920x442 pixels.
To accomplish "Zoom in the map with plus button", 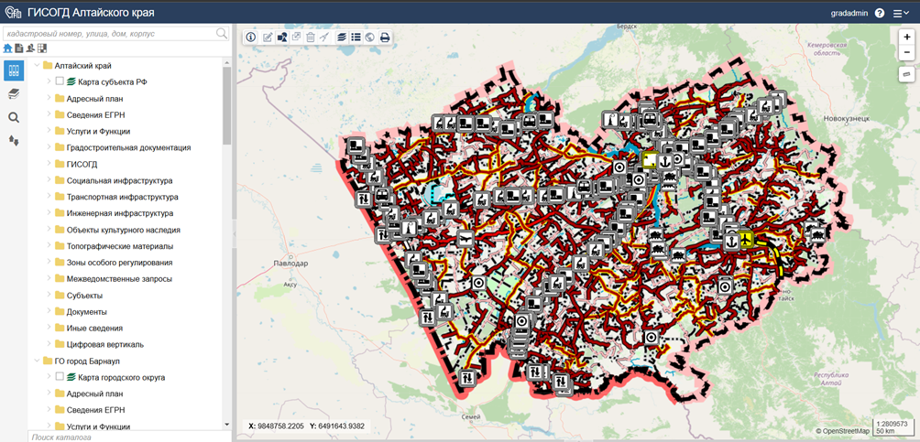I will point(907,37).
